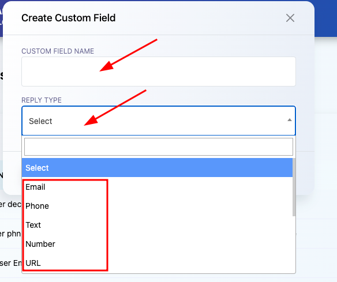Close the Create Custom Field dialog
The image size is (337, 282).
[290, 18]
